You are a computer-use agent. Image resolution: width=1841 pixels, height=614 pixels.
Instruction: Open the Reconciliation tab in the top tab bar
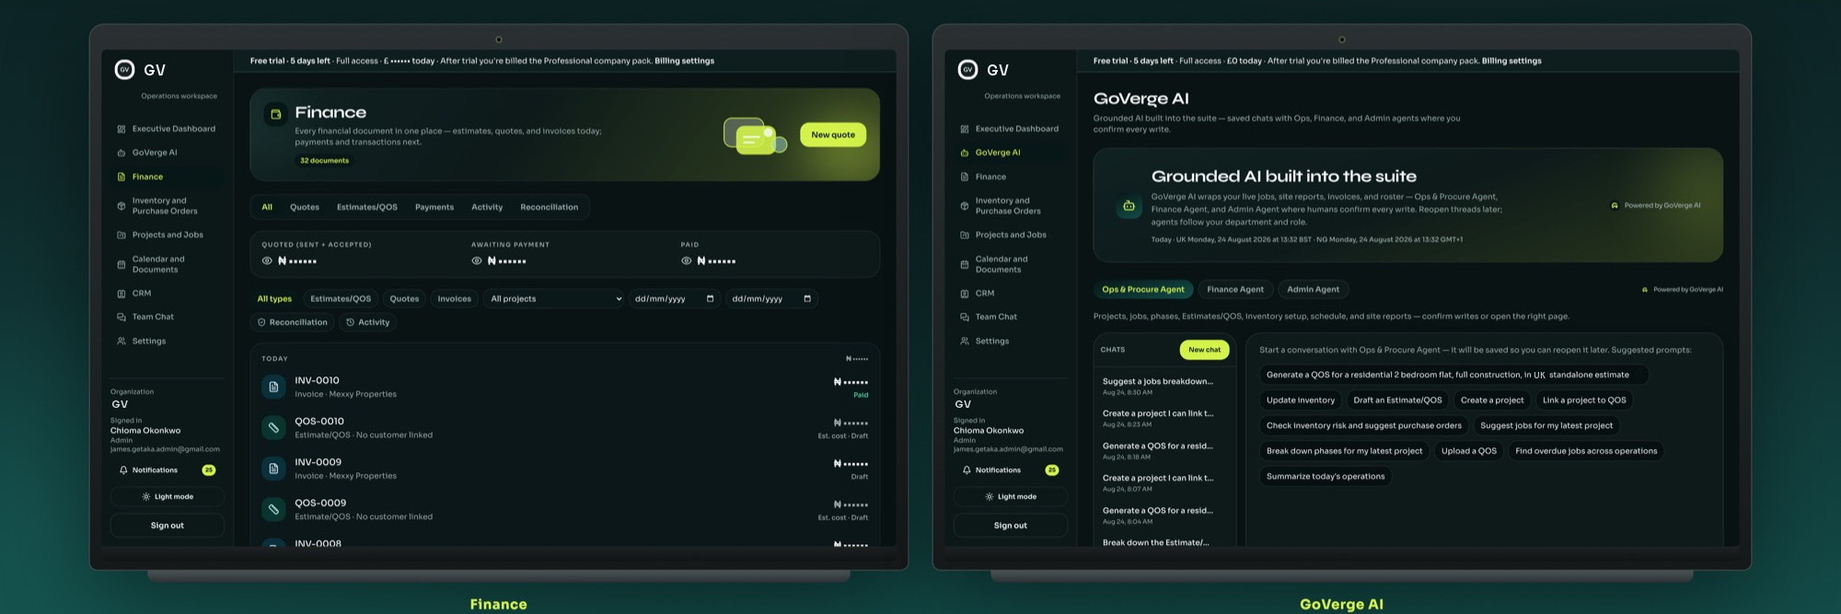click(x=550, y=208)
